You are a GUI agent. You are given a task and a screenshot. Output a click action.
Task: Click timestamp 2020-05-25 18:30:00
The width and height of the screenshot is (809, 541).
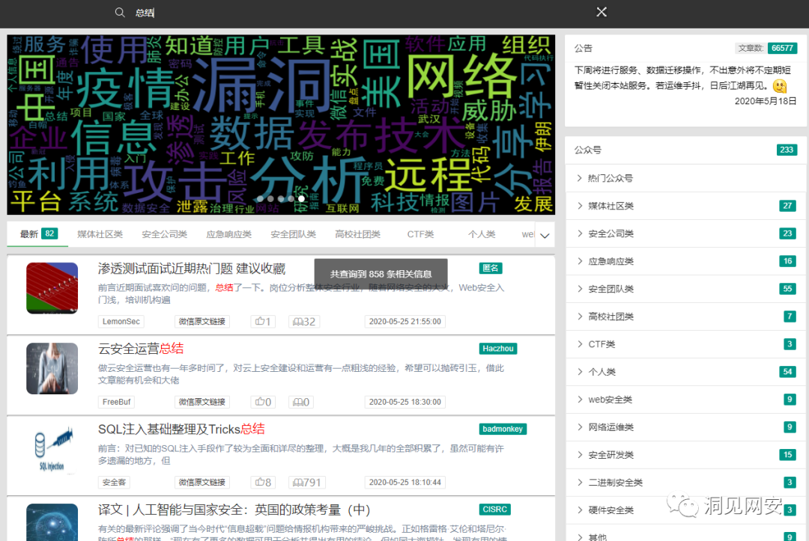tap(405, 402)
